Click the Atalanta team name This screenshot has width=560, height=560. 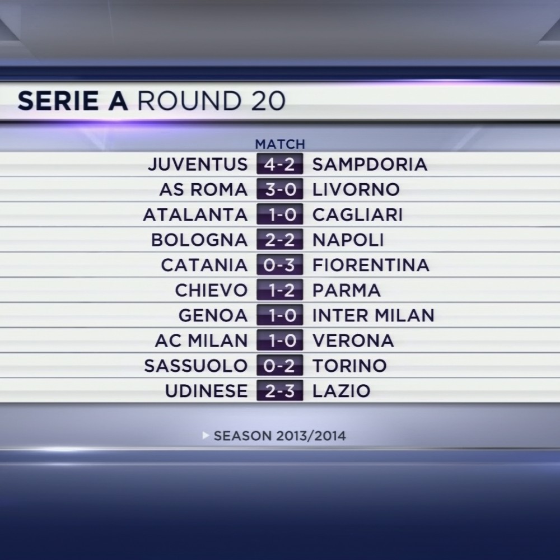click(x=195, y=214)
